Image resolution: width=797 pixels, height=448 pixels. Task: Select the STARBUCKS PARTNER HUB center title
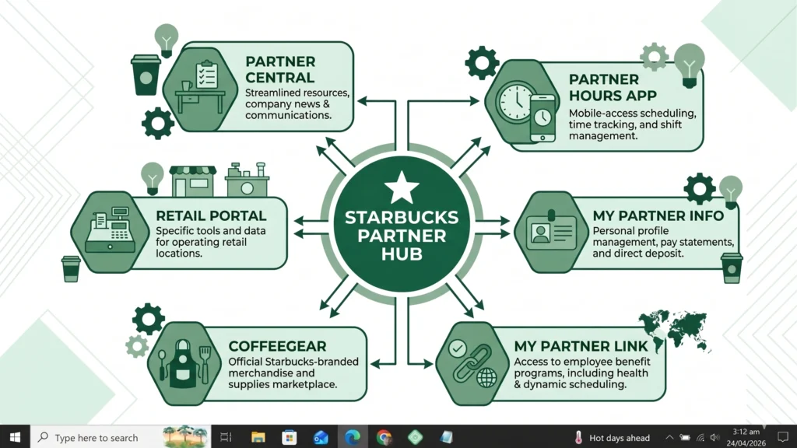[x=402, y=236]
